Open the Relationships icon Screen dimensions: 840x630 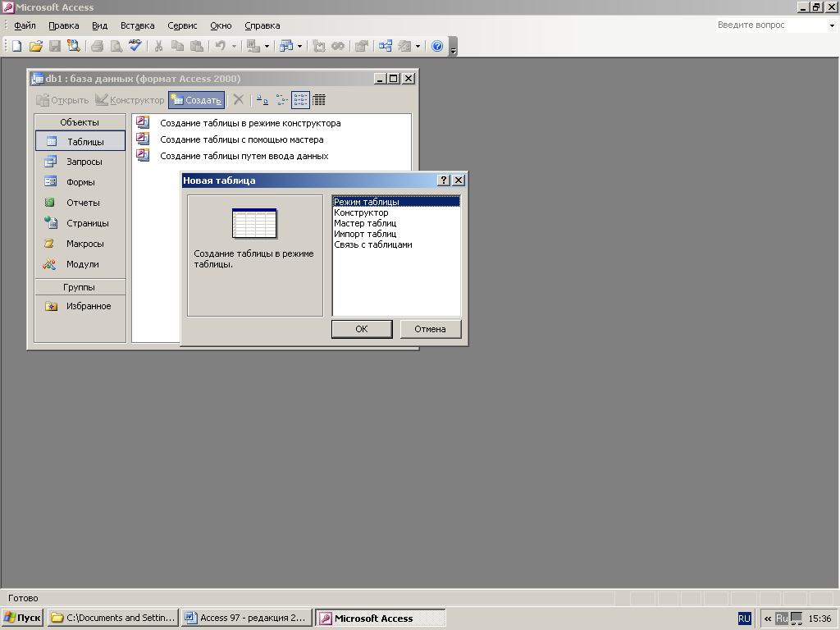point(386,46)
